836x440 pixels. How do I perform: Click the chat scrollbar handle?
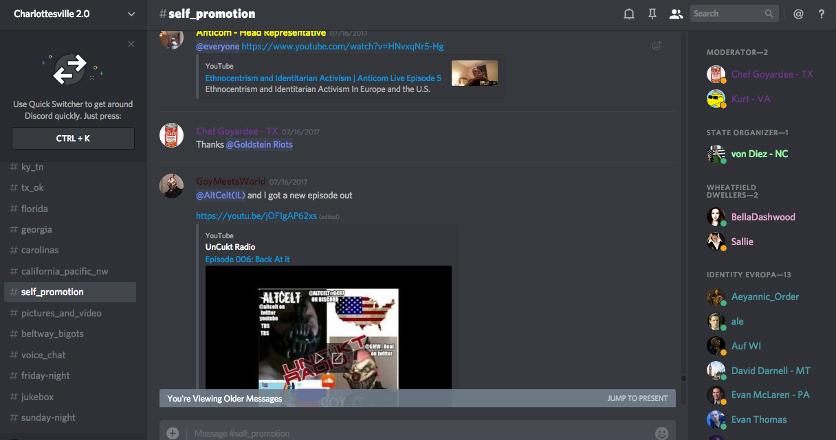[x=683, y=378]
